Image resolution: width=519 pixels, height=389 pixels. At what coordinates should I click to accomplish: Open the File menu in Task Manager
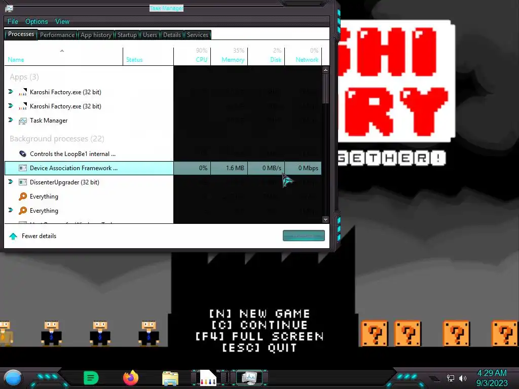click(13, 21)
